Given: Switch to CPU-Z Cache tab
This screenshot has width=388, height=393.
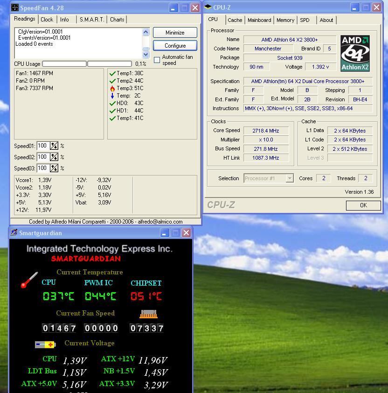Looking at the screenshot, I should pos(235,20).
